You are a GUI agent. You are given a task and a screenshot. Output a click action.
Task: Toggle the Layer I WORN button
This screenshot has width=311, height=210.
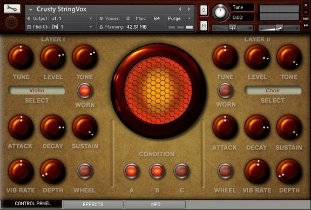pos(85,91)
